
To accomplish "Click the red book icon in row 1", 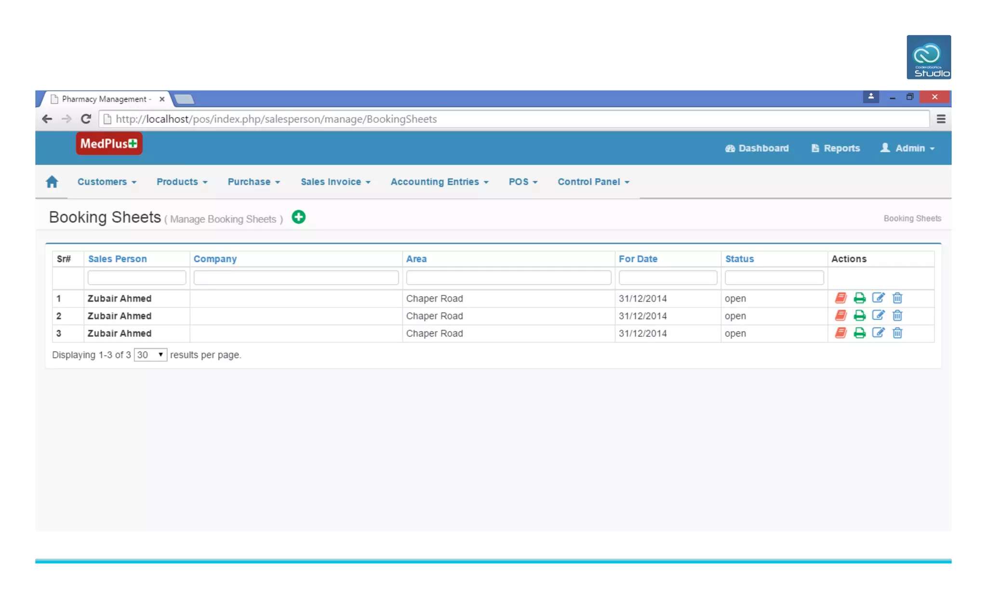I will click(x=840, y=298).
